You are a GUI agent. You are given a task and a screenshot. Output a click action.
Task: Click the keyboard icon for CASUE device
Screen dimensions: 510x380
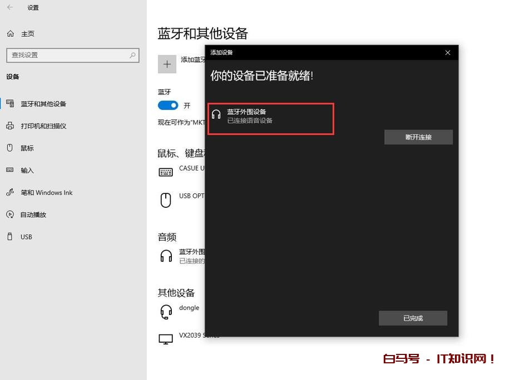[x=166, y=172]
